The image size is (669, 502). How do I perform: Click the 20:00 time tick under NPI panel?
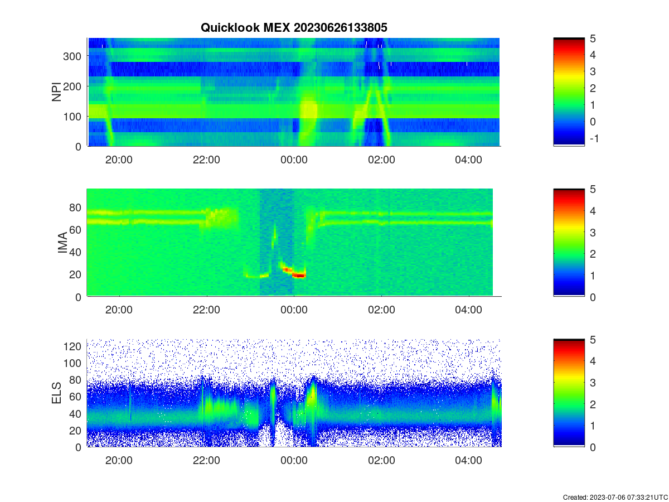pyautogui.click(x=119, y=159)
